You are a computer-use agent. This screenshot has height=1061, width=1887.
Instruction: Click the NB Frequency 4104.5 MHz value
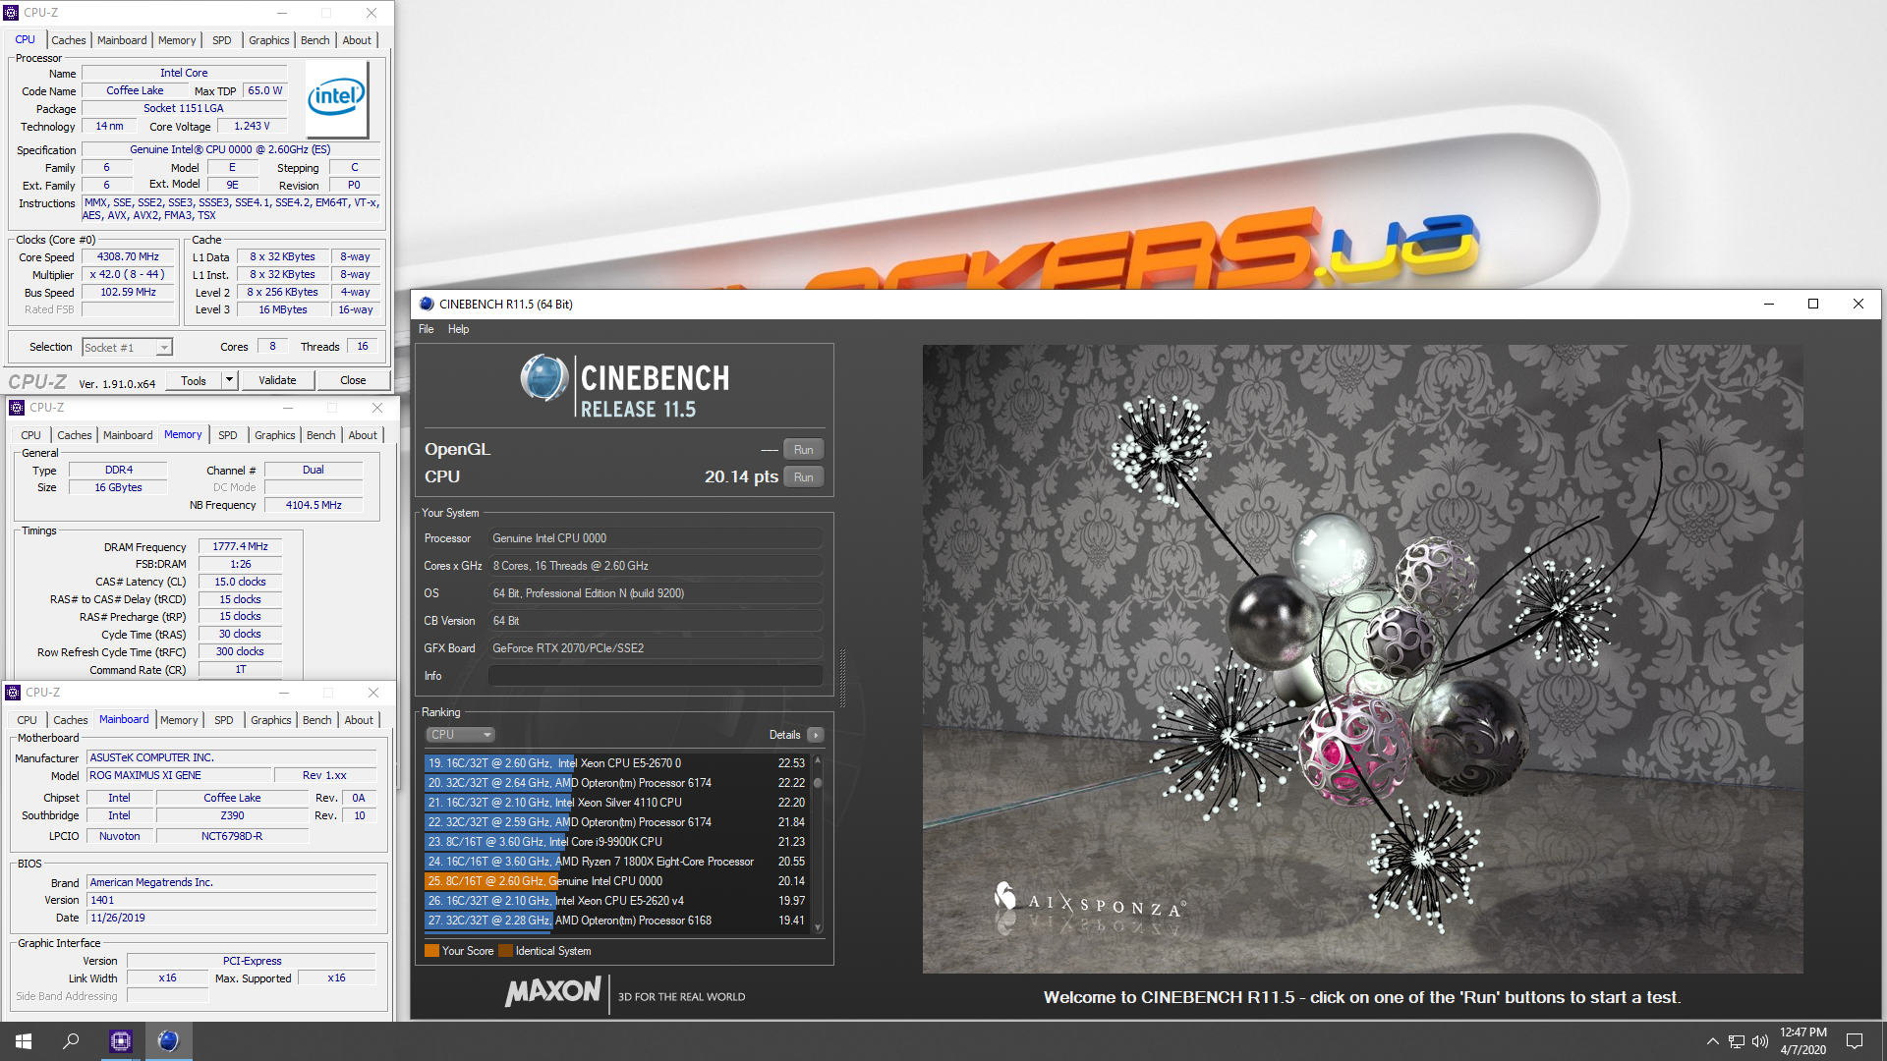(x=314, y=505)
